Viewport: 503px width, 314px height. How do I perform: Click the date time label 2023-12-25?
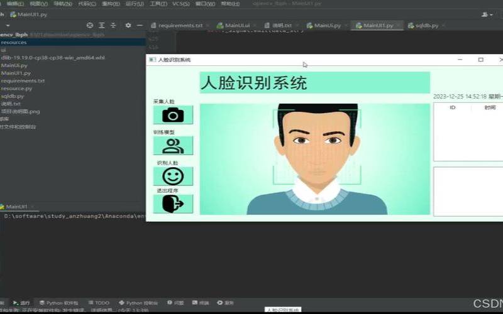(468, 97)
